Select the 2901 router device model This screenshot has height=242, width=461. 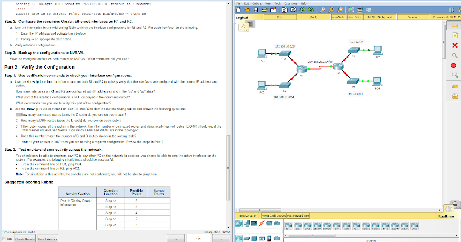coord(298,226)
